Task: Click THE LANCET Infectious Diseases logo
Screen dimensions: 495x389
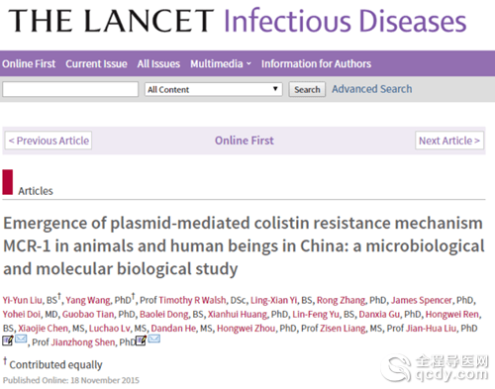Action: pyautogui.click(x=238, y=21)
